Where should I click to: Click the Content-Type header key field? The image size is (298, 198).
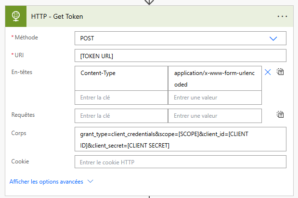coord(121,78)
